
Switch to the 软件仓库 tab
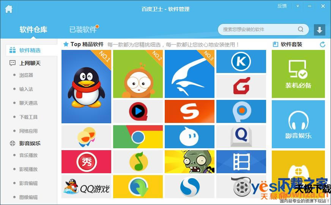33,30
